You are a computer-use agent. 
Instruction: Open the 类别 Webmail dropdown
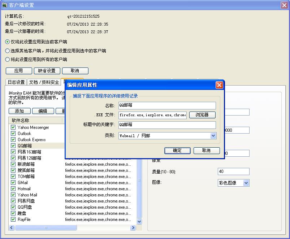(213, 136)
